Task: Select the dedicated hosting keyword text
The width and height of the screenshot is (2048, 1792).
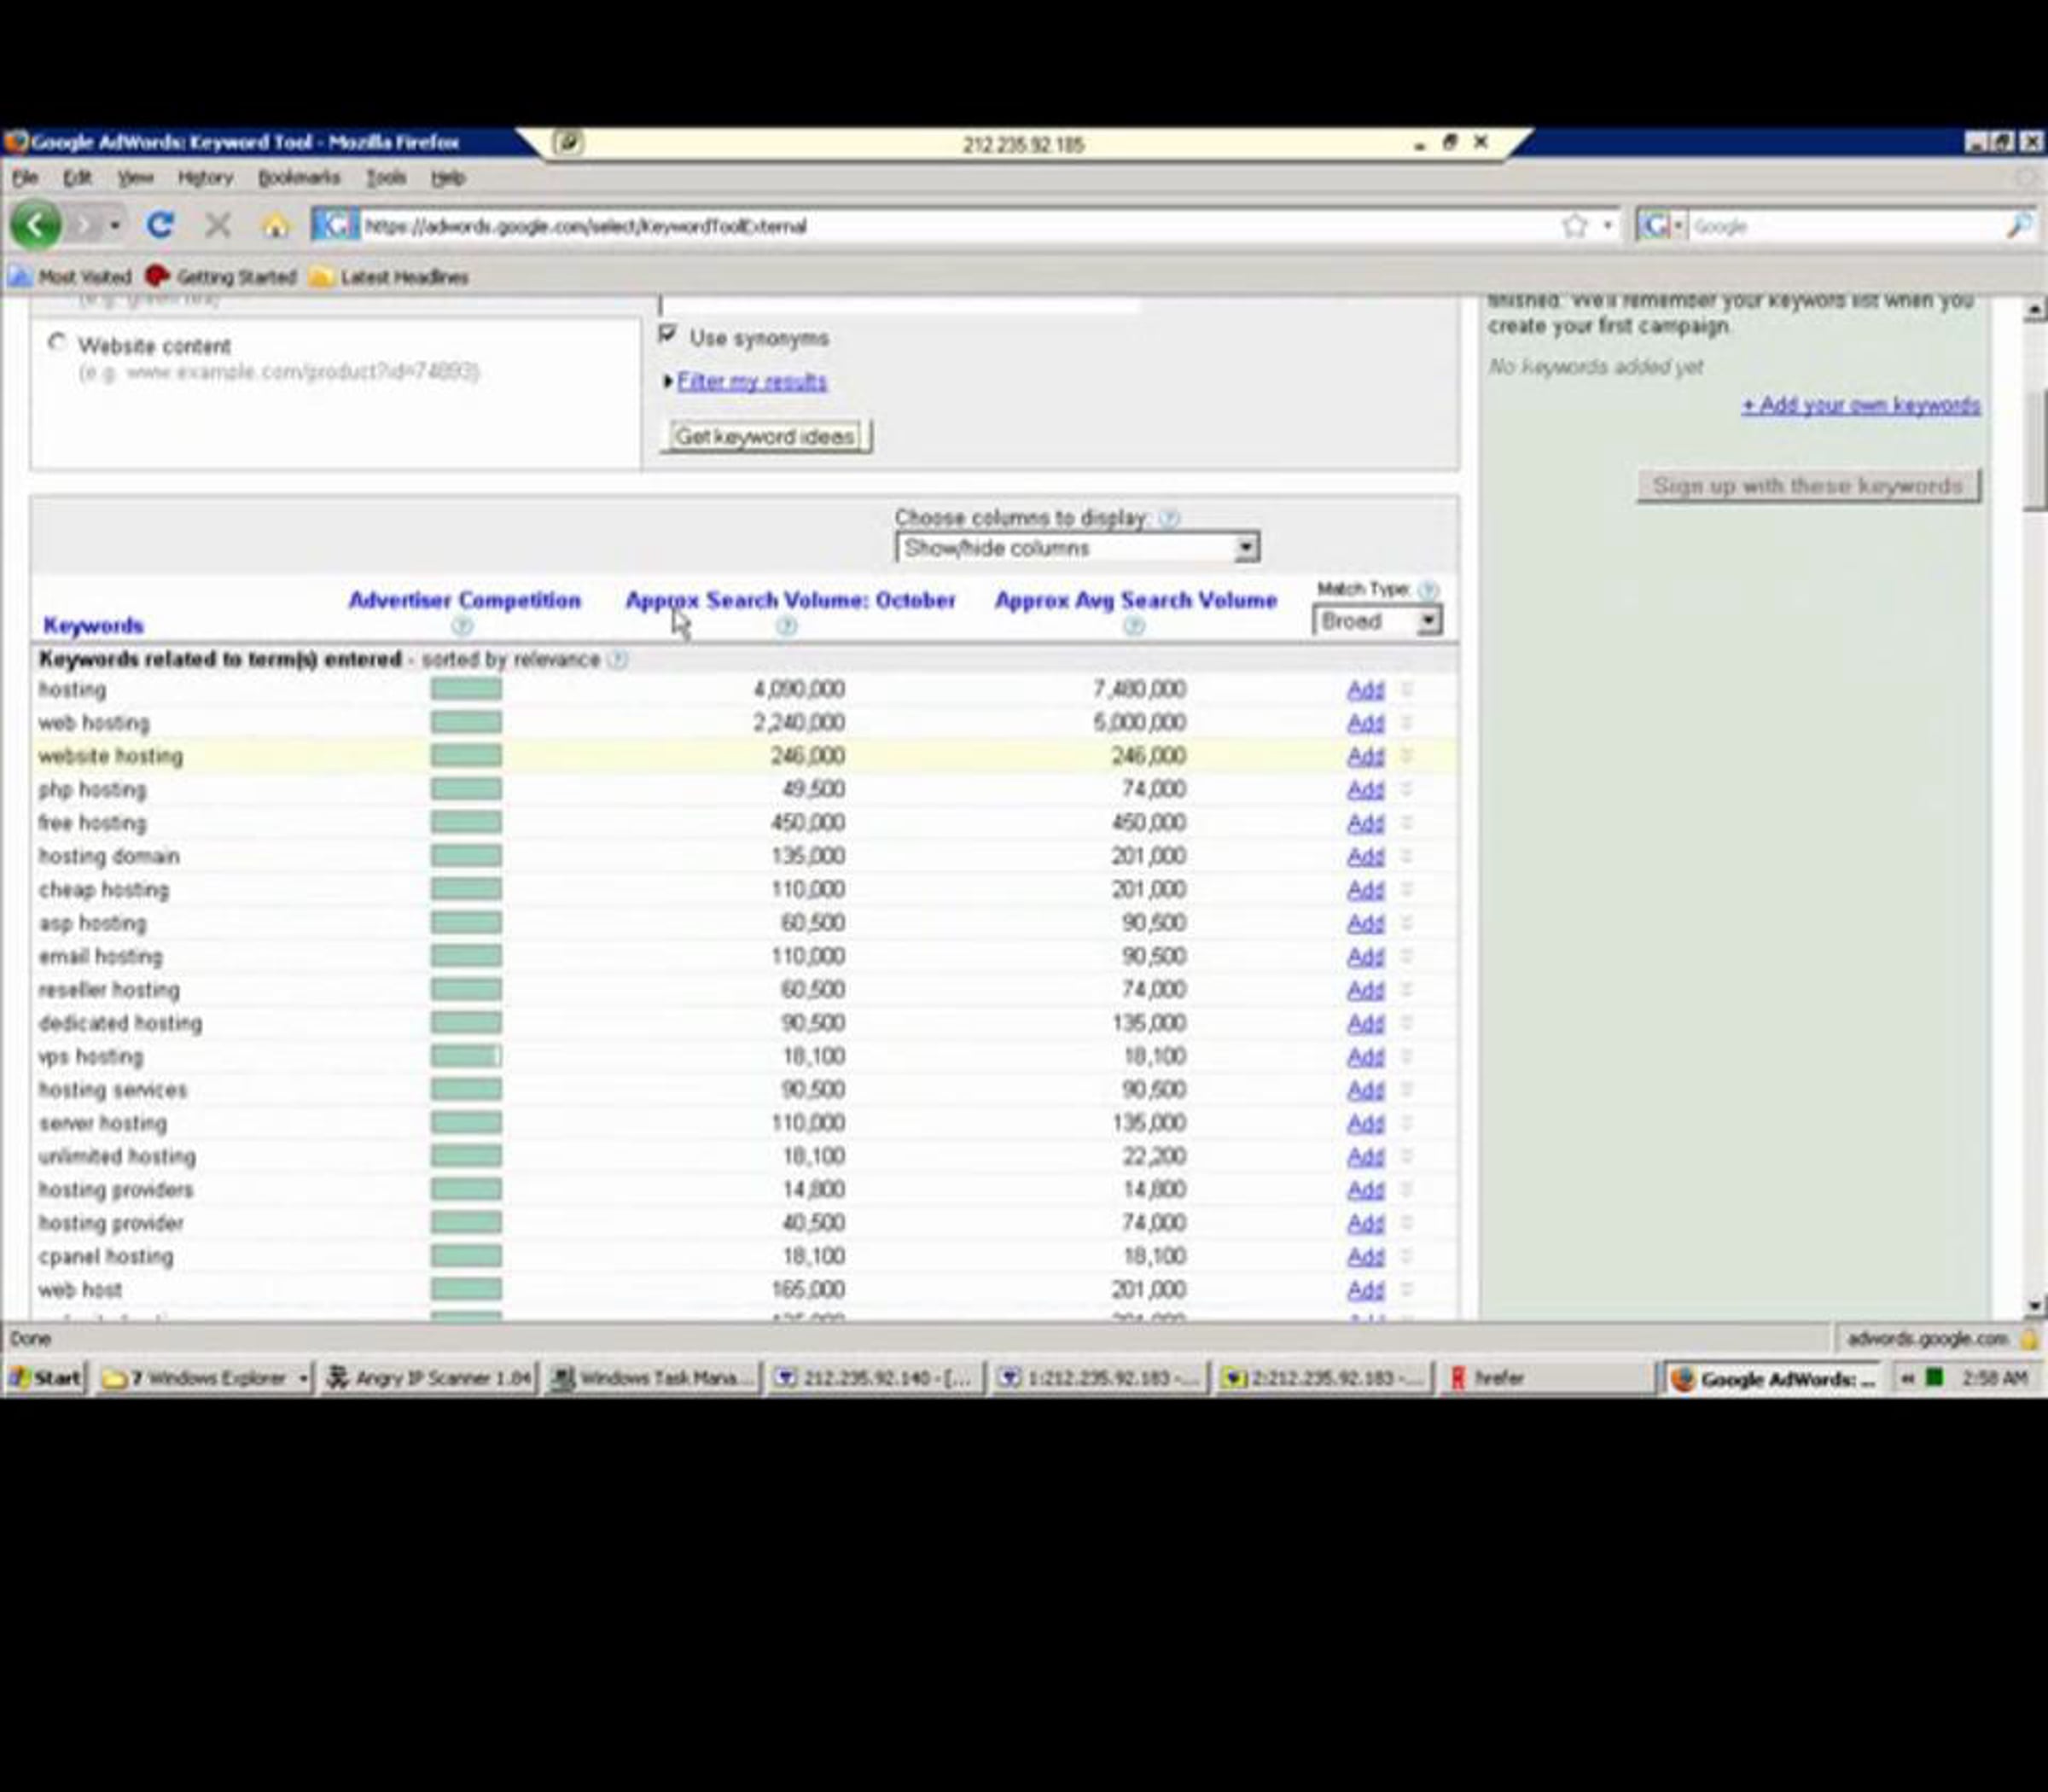Action: tap(120, 1023)
